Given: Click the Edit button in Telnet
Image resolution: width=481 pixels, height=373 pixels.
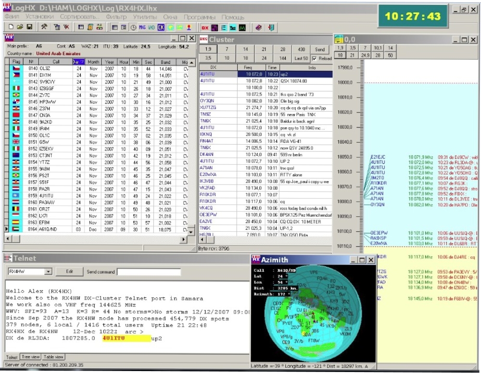Looking at the screenshot, I should [x=69, y=272].
